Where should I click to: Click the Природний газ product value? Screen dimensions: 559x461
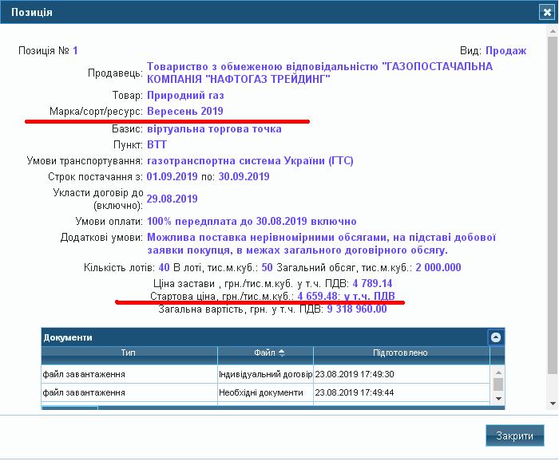pyautogui.click(x=185, y=96)
